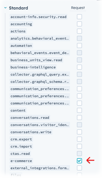Click the business_units_view.read scope label
Screen dimensions: 102x179
pyautogui.click(x=36, y=60)
